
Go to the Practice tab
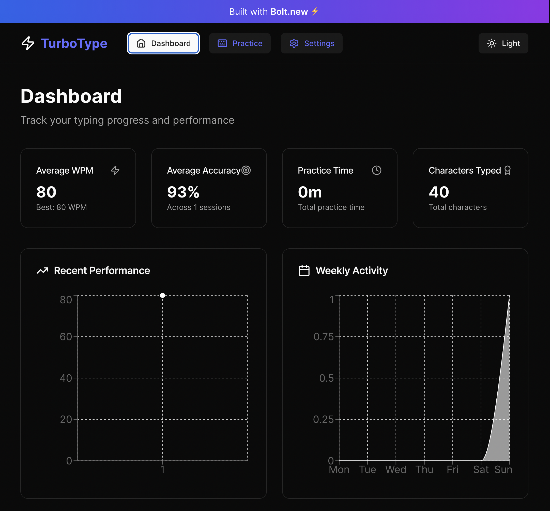240,44
